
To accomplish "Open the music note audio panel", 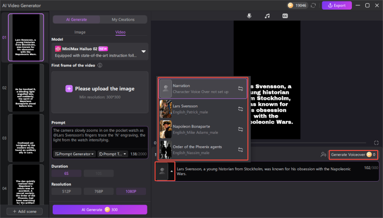I will pyautogui.click(x=267, y=16).
